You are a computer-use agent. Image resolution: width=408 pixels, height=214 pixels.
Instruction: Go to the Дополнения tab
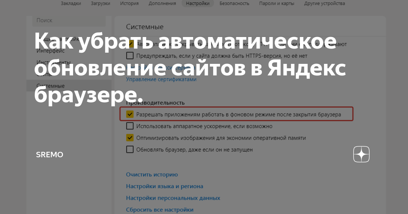point(162,3)
